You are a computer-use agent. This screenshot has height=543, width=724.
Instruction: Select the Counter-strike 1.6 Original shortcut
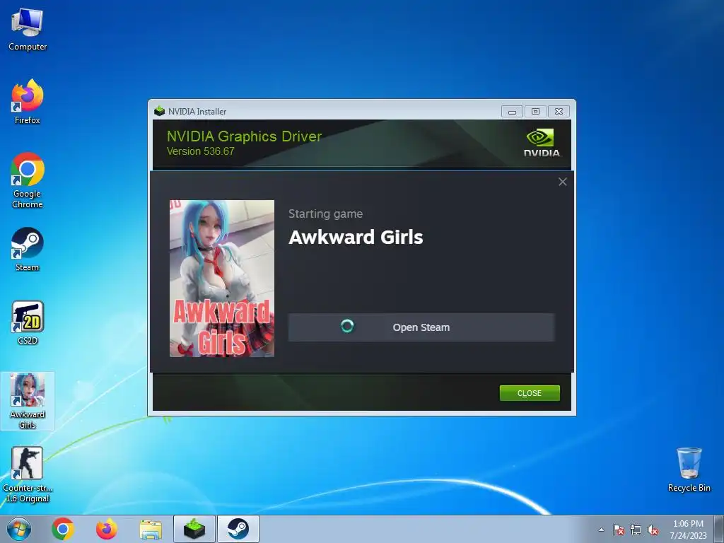pos(28,474)
